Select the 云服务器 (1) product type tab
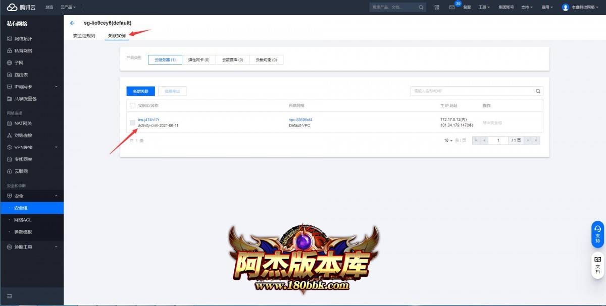The height and width of the screenshot is (306, 606). click(165, 59)
